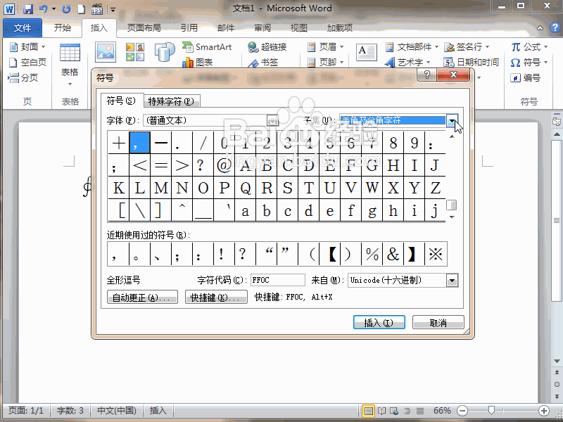Insert a table

coord(70,55)
